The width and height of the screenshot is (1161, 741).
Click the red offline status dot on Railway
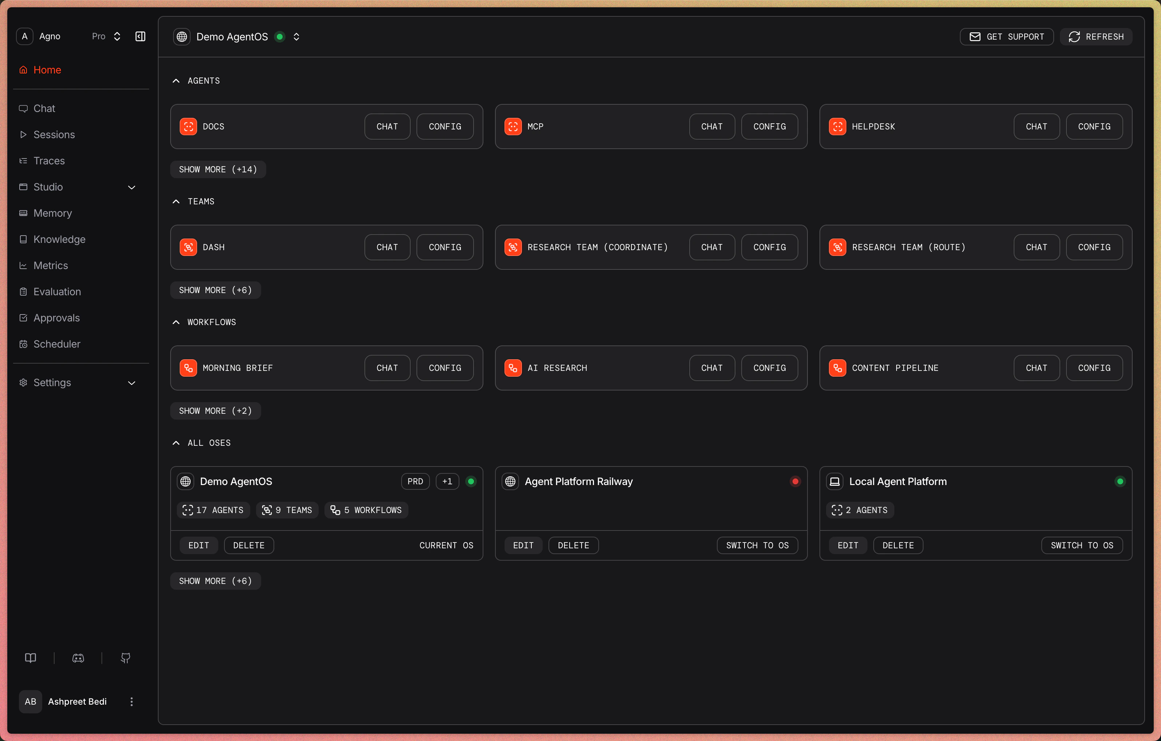(795, 481)
